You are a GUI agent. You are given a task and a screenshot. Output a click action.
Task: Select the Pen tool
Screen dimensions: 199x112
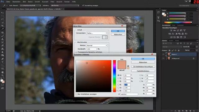pos(2,59)
